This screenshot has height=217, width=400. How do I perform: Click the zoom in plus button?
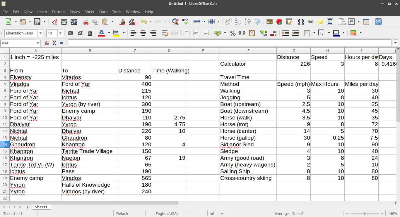(x=382, y=213)
